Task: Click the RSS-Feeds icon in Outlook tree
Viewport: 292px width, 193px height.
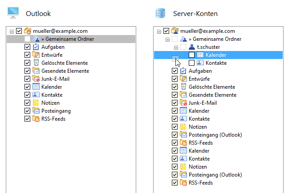Action: tap(36, 118)
